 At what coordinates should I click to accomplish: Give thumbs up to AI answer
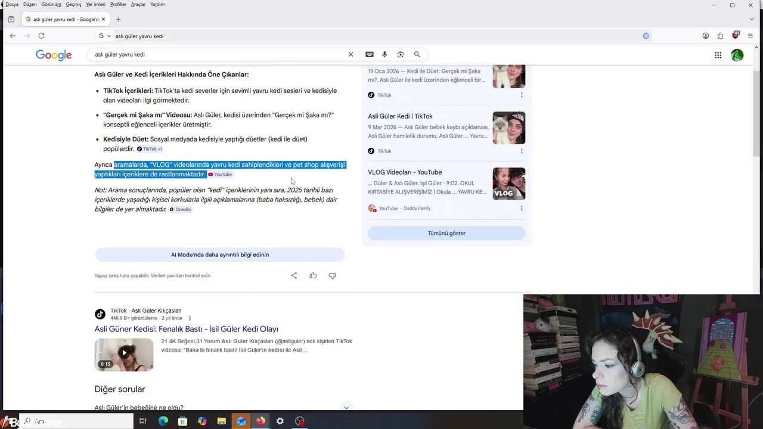(x=313, y=275)
